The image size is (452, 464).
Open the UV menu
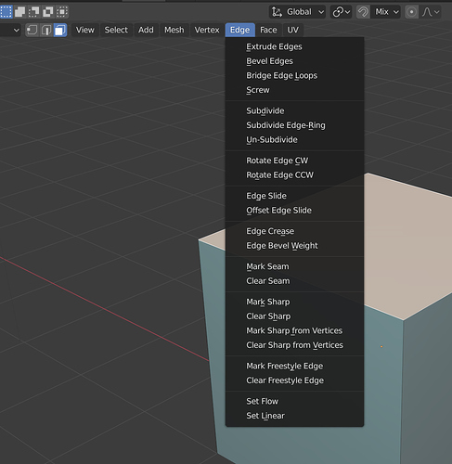pyautogui.click(x=292, y=30)
